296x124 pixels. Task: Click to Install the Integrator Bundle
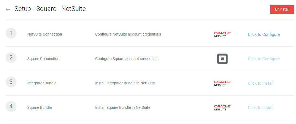pos(260,83)
